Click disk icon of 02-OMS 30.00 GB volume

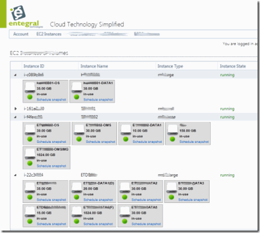[x=79, y=130]
